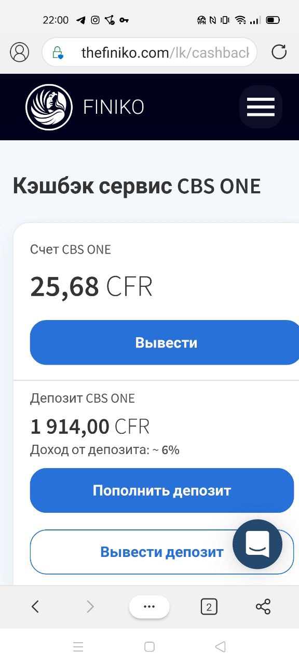Tap the Finiko logo emblem

pyautogui.click(x=49, y=107)
